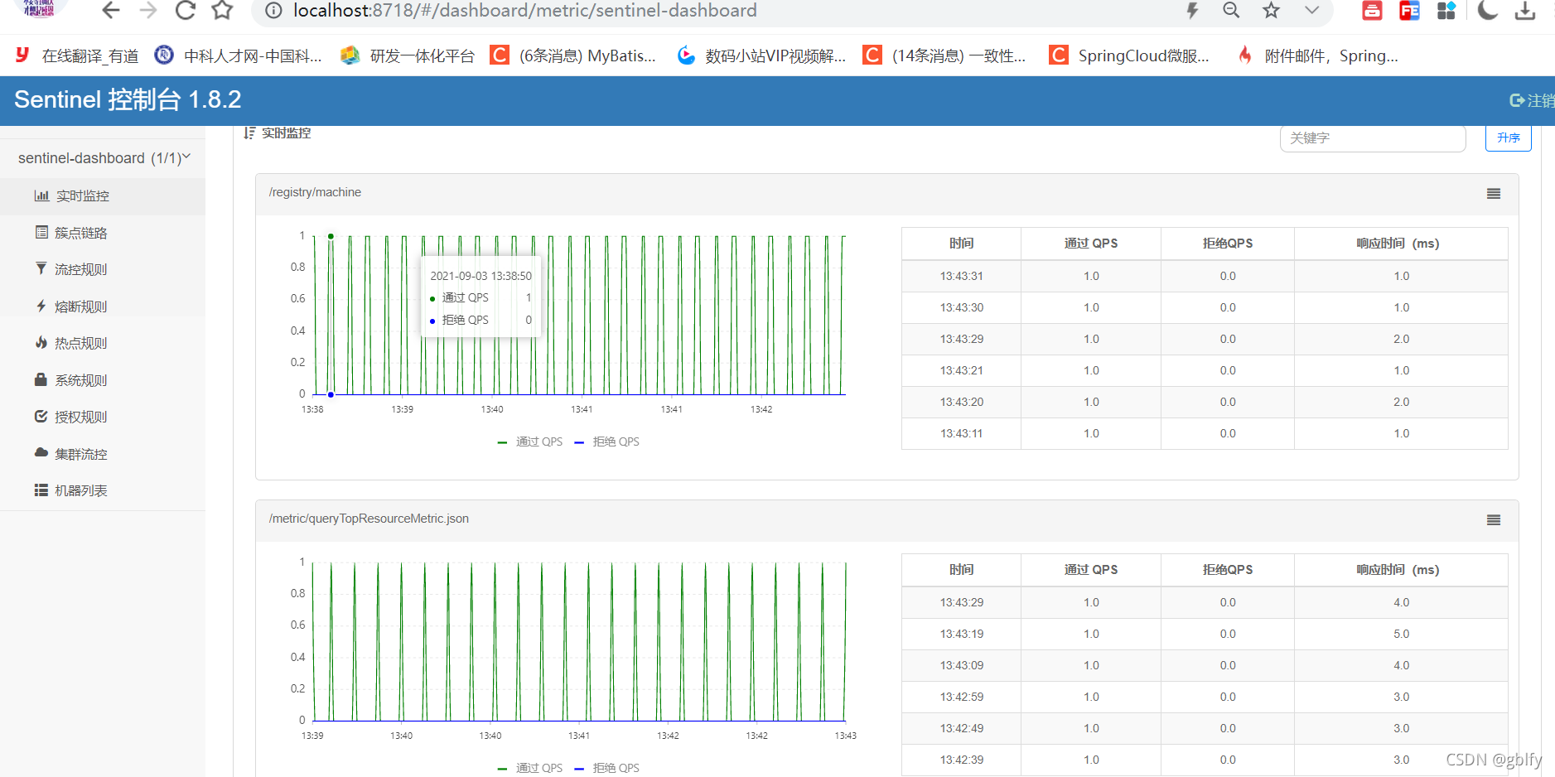Open /registry/machine panel menu icon

click(1494, 194)
